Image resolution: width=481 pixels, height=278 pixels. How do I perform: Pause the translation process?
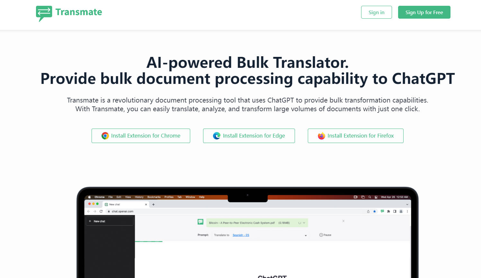(325, 235)
